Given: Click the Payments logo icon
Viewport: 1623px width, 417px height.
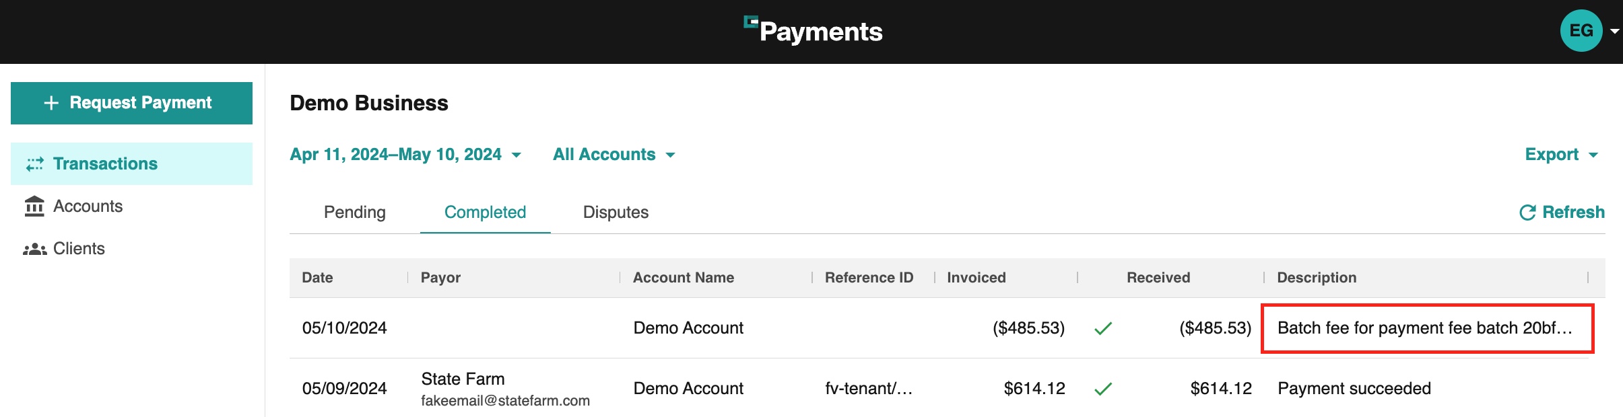Looking at the screenshot, I should [x=751, y=22].
